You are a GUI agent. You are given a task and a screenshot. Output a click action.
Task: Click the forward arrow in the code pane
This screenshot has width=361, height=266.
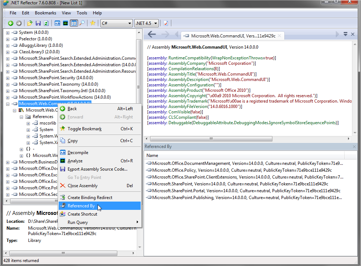pyautogui.click(x=165, y=35)
